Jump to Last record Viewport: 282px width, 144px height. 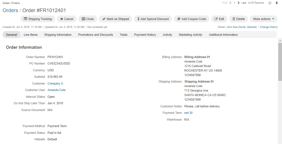(244, 3)
